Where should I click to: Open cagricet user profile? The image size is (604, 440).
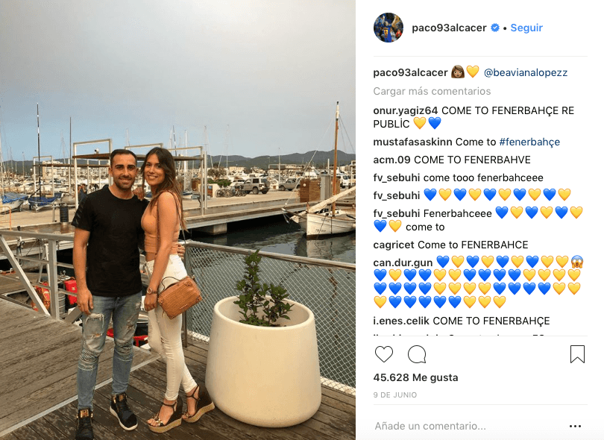pyautogui.click(x=394, y=245)
